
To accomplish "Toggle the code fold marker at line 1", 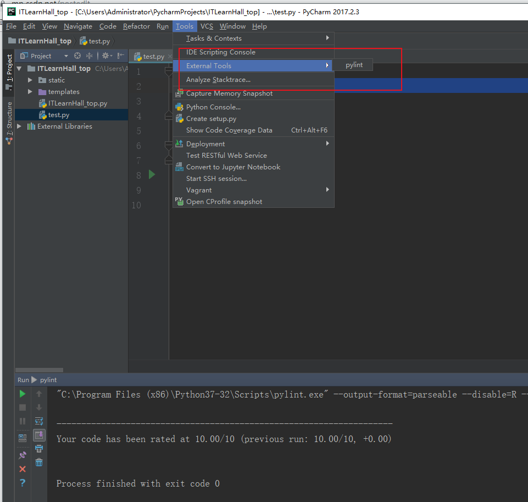I will (168, 71).
